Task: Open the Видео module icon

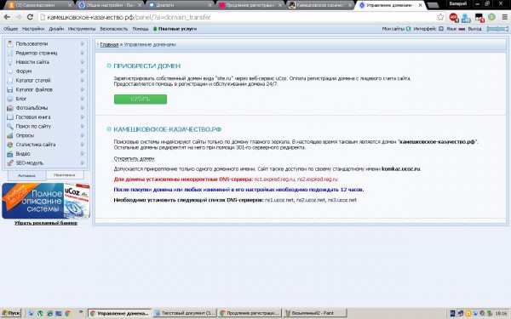Action: coord(10,154)
